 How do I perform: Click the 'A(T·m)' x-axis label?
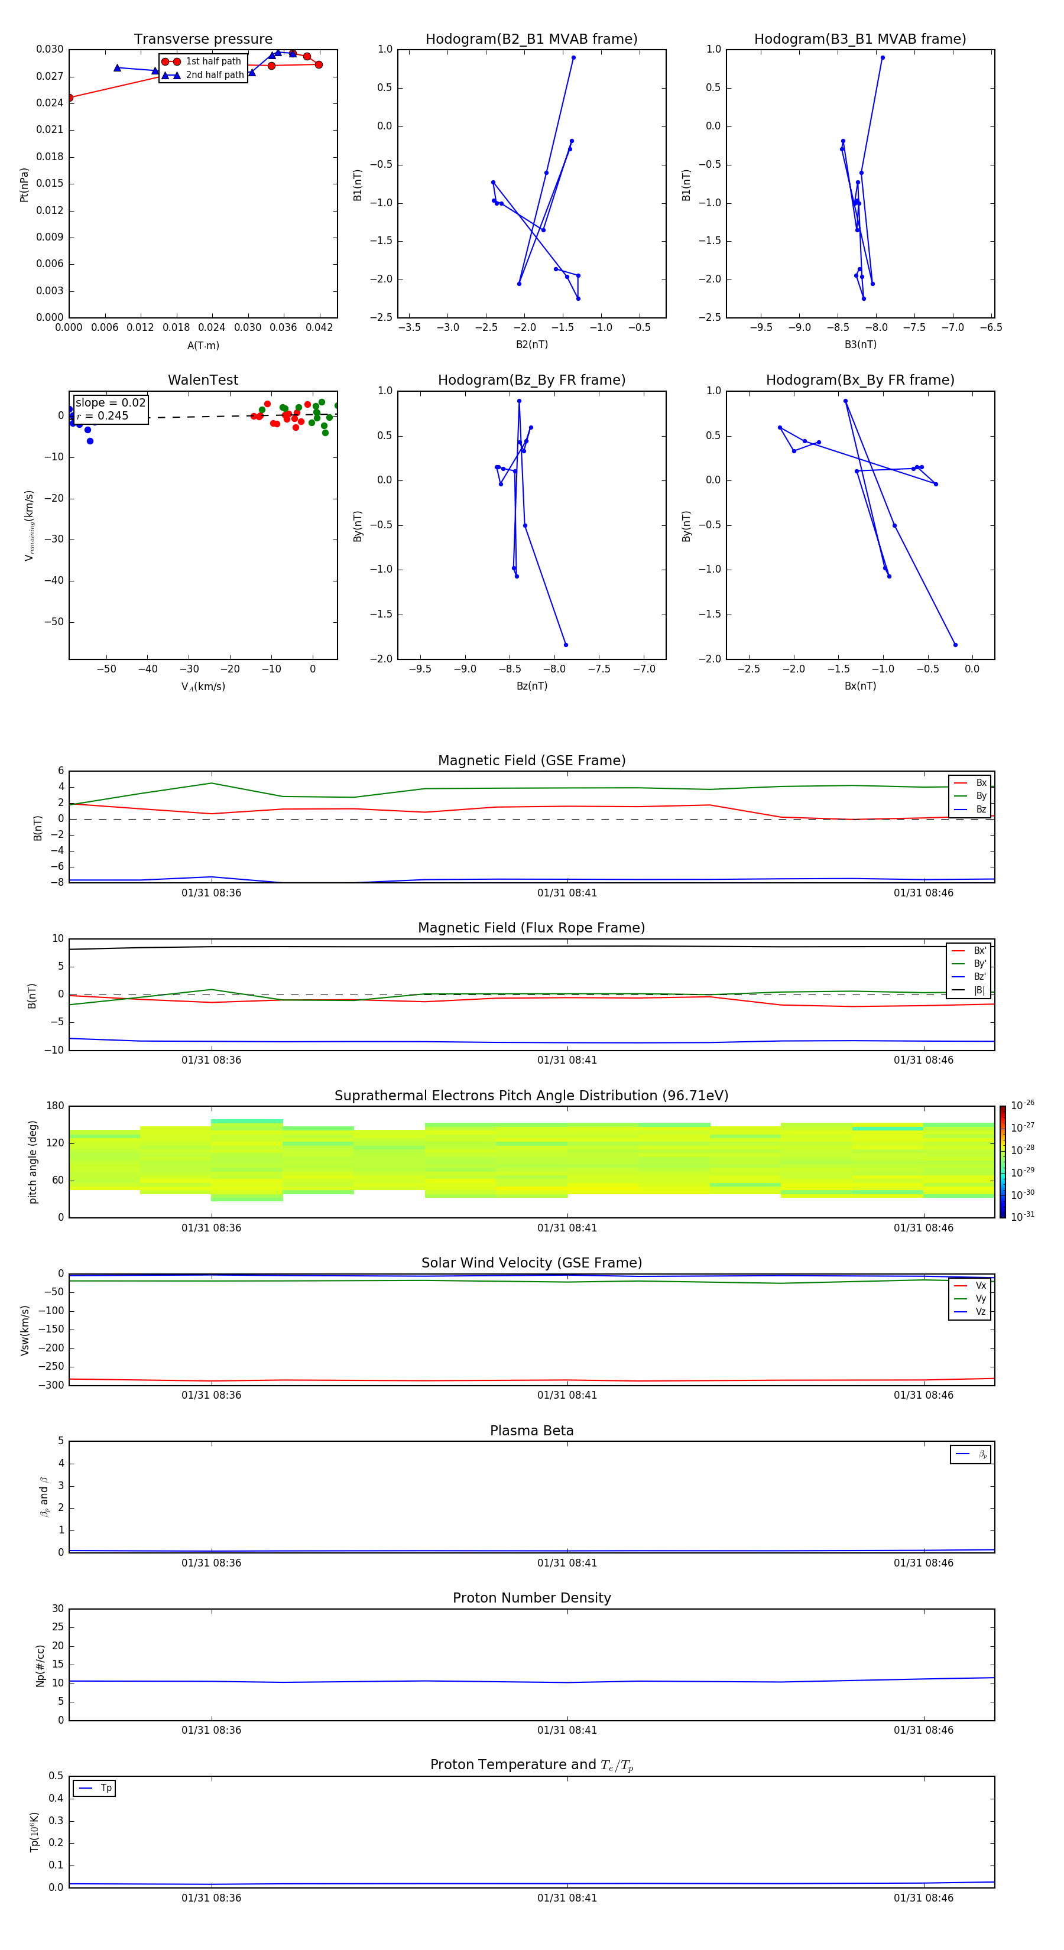pos(203,345)
